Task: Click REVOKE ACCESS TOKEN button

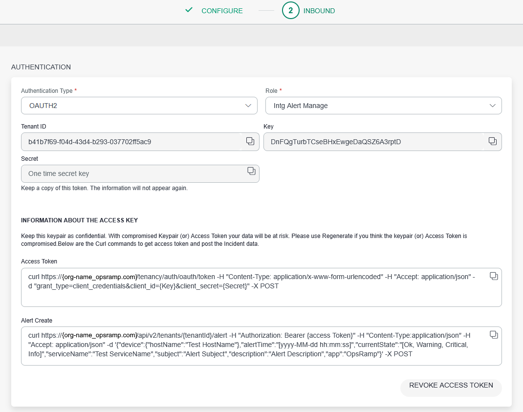Action: pyautogui.click(x=451, y=388)
